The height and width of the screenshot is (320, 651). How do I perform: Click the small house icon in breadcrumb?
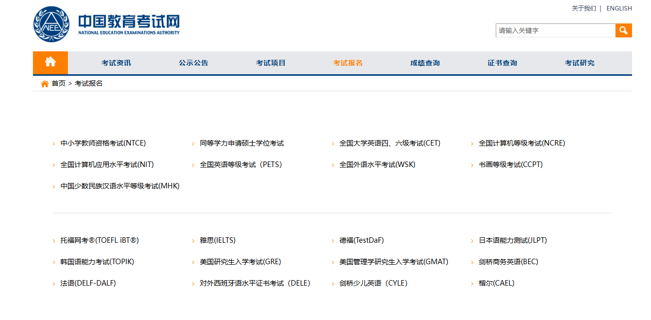point(44,84)
